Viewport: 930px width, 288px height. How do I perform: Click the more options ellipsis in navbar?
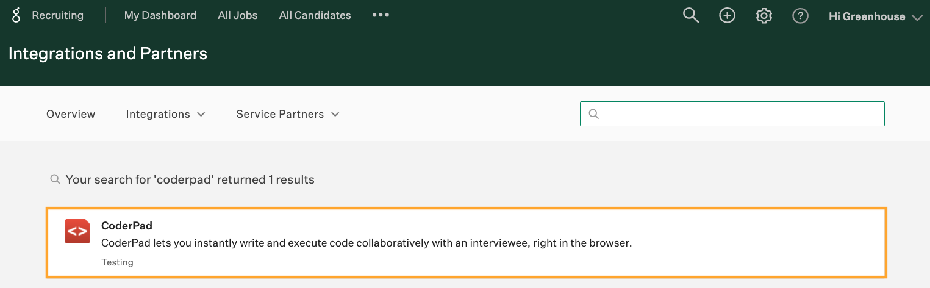[381, 15]
